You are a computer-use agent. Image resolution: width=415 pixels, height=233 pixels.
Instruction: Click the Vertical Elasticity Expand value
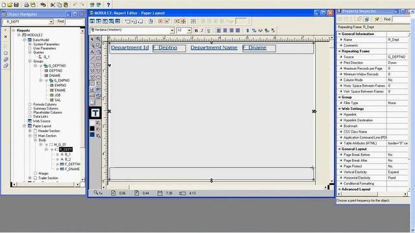[397, 172]
